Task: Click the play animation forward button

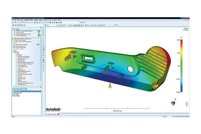Action: point(96,25)
